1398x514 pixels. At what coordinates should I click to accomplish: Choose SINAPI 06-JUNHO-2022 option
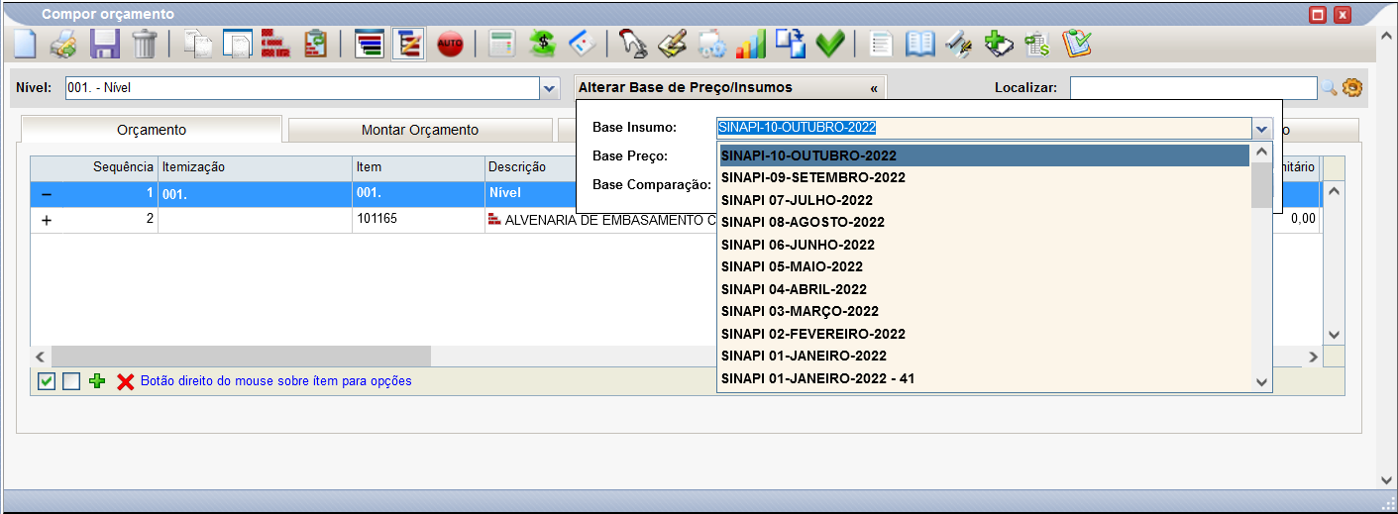click(x=983, y=245)
